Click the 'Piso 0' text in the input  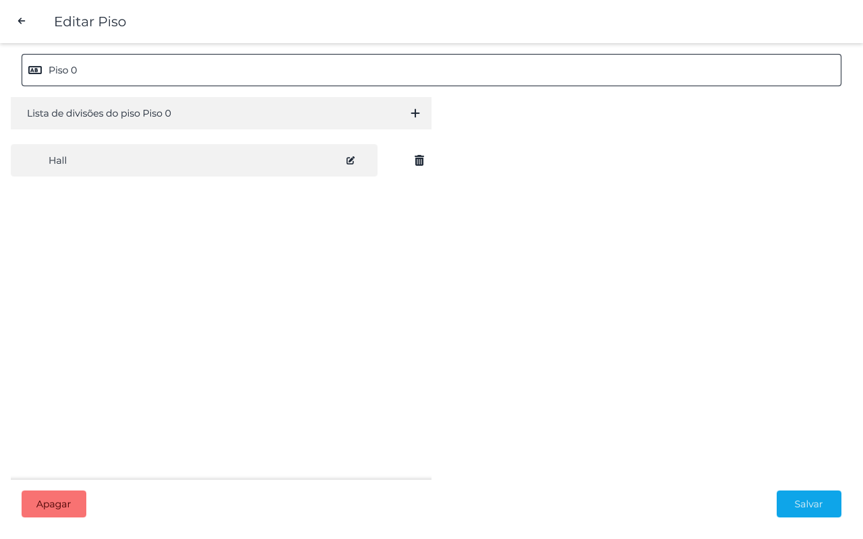63,70
